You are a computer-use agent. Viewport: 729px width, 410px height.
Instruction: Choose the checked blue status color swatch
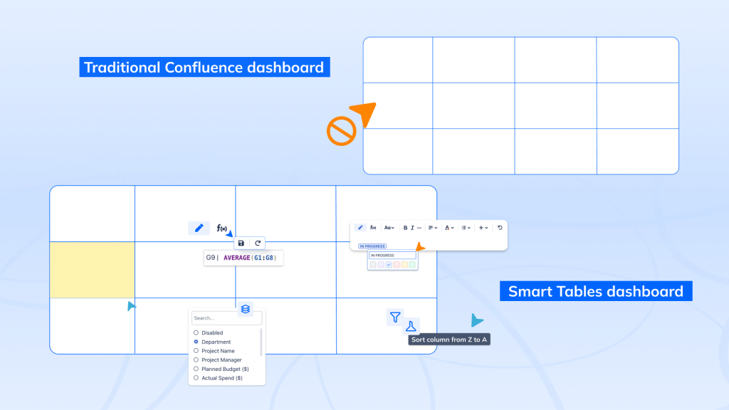(x=389, y=265)
